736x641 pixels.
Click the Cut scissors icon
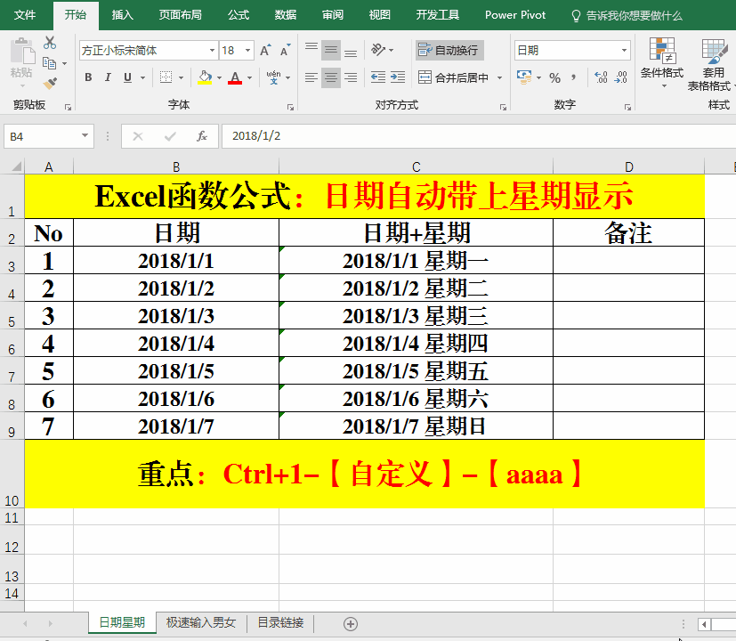click(50, 43)
